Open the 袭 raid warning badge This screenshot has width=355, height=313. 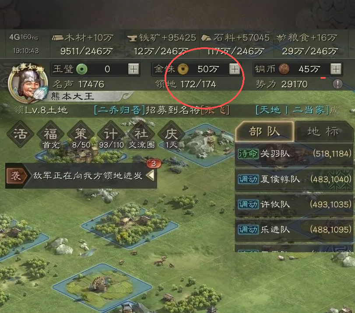(15, 176)
